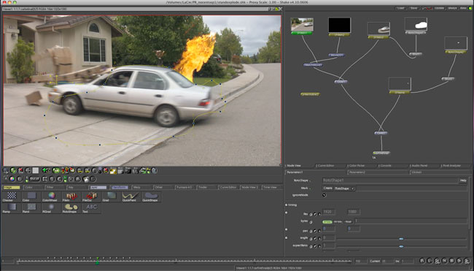The image size is (474, 271).
Task: Click the yellow folder-like icon in the viewer toolbar
Action: pyautogui.click(x=113, y=171)
